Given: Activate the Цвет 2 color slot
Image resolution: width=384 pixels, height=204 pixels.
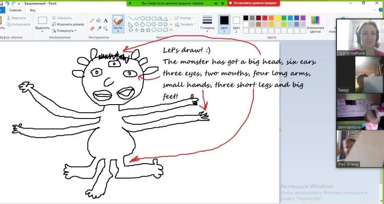Looking at the screenshot, I should pyautogui.click(x=236, y=24).
